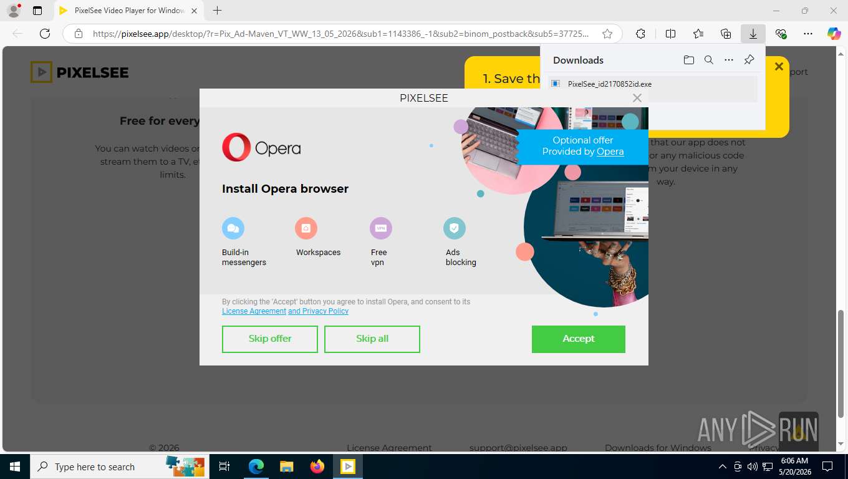The width and height of the screenshot is (848, 479).
Task: Close the yellow instruction popup
Action: [779, 67]
